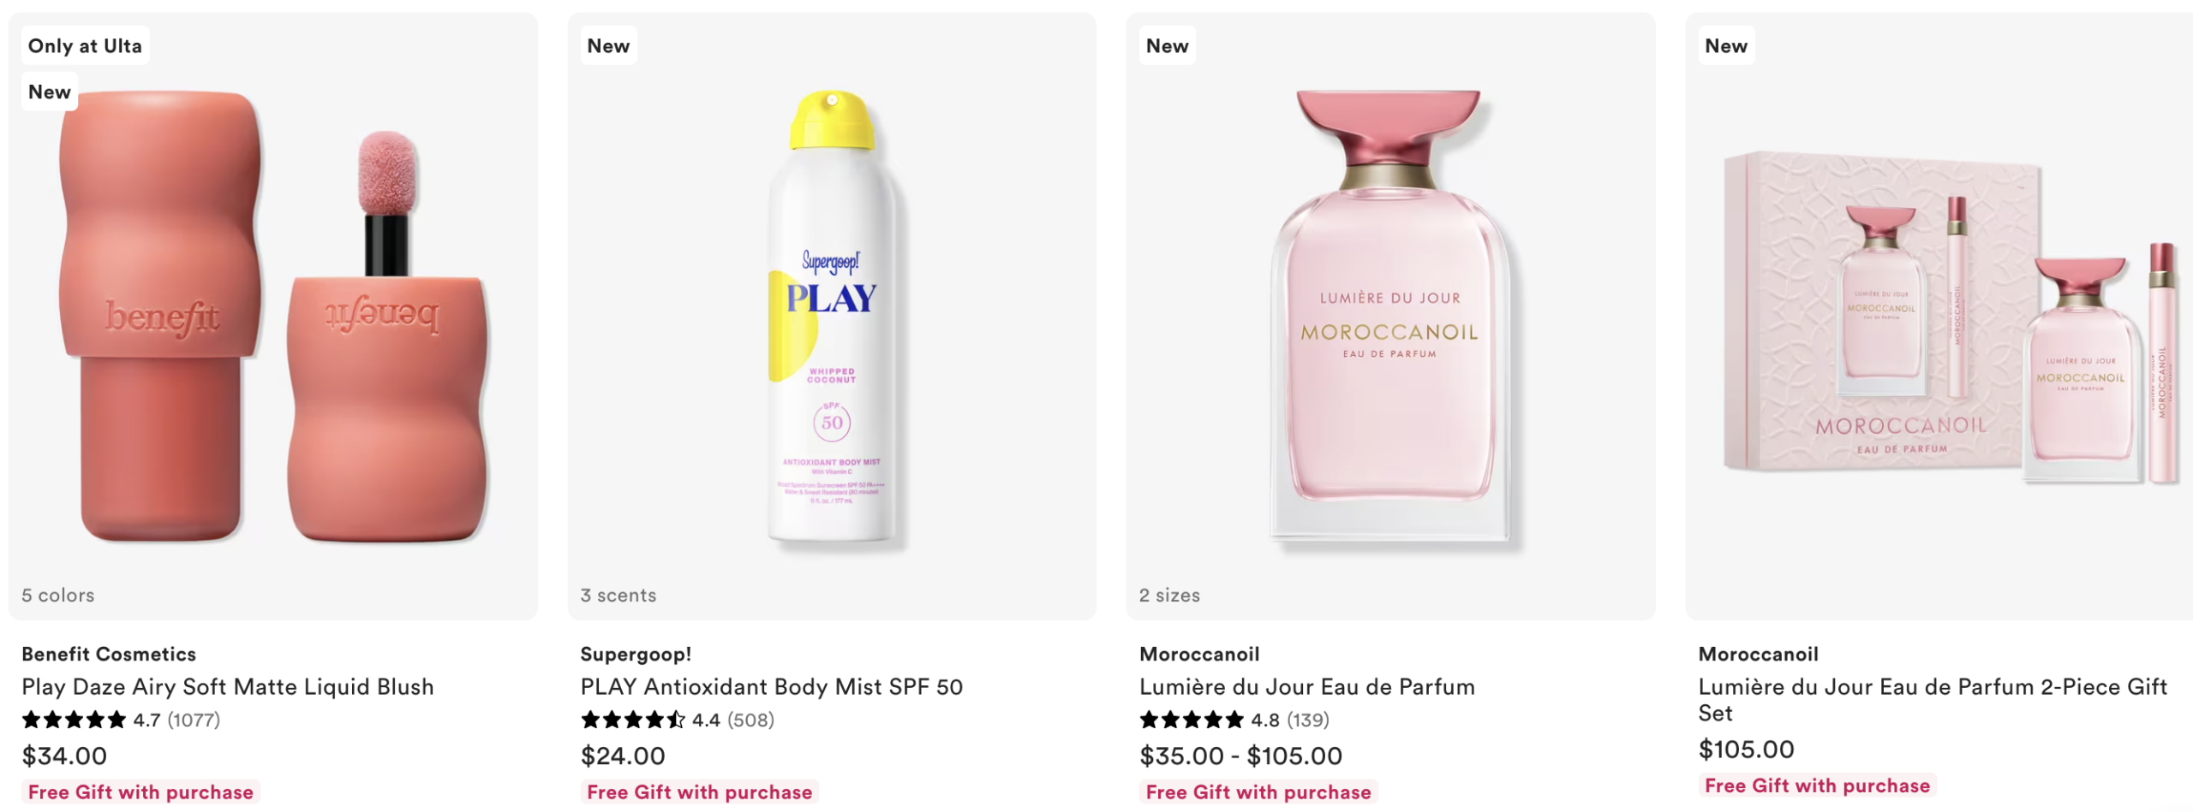The width and height of the screenshot is (2193, 812).
Task: Open the Moroccanoil perfume bottle image
Action: coord(1389,317)
